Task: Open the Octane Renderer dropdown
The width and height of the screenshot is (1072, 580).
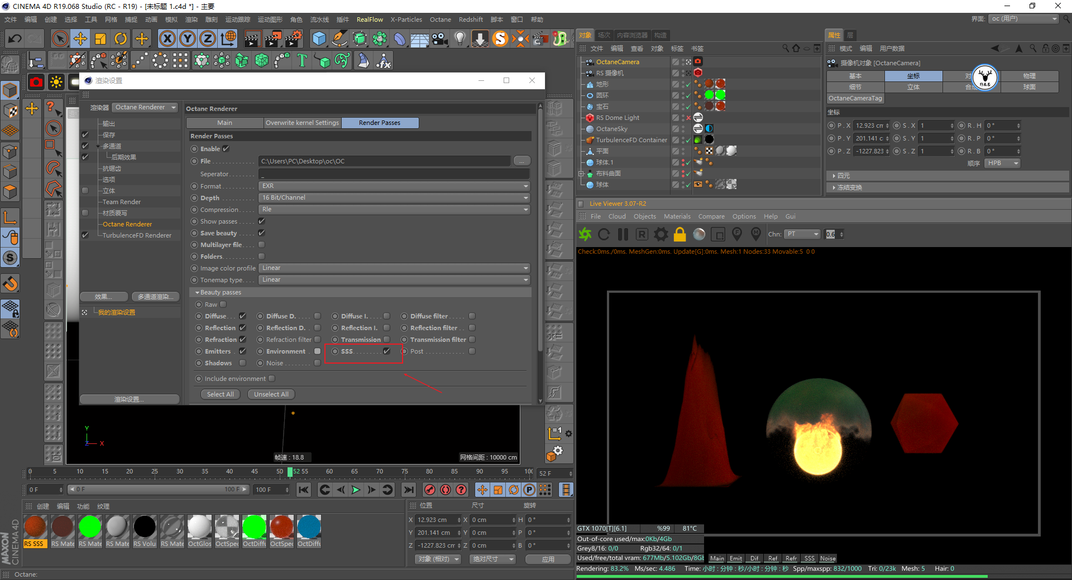Action: (x=145, y=107)
